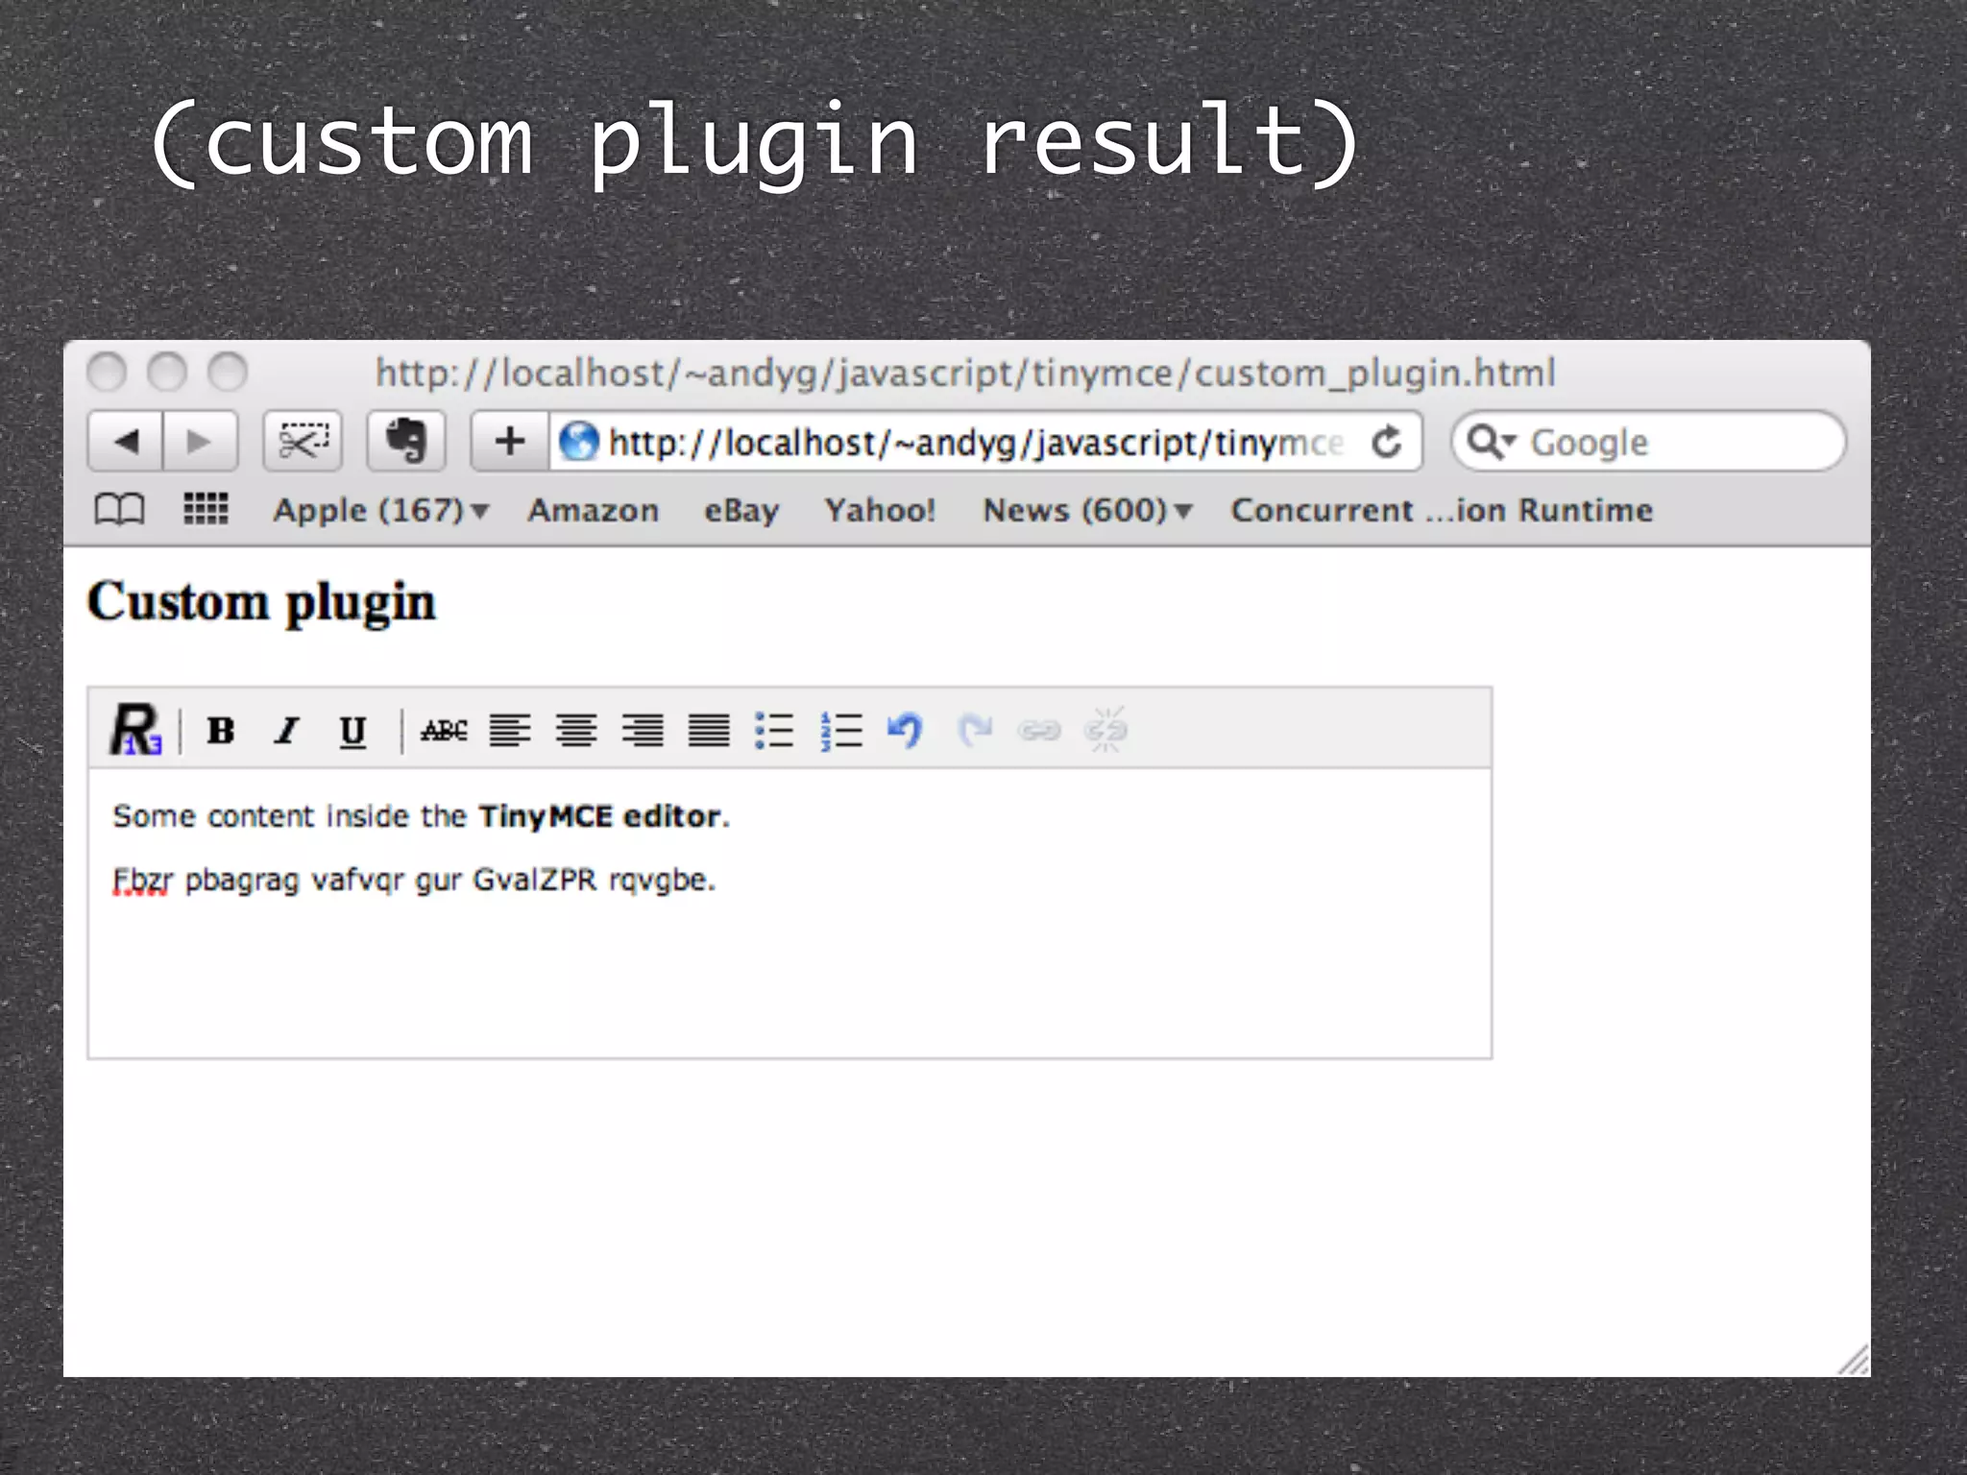This screenshot has height=1475, width=1967.
Task: Go forward in Safari history
Action: (x=201, y=441)
